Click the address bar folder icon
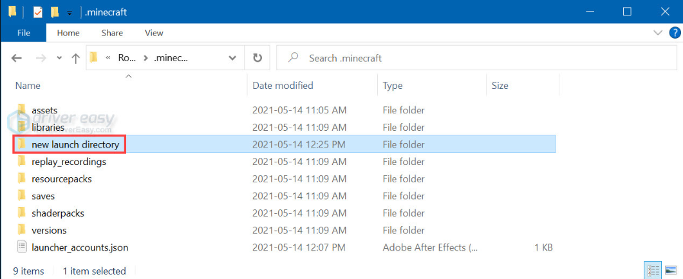Image resolution: width=683 pixels, height=279 pixels. (93, 57)
